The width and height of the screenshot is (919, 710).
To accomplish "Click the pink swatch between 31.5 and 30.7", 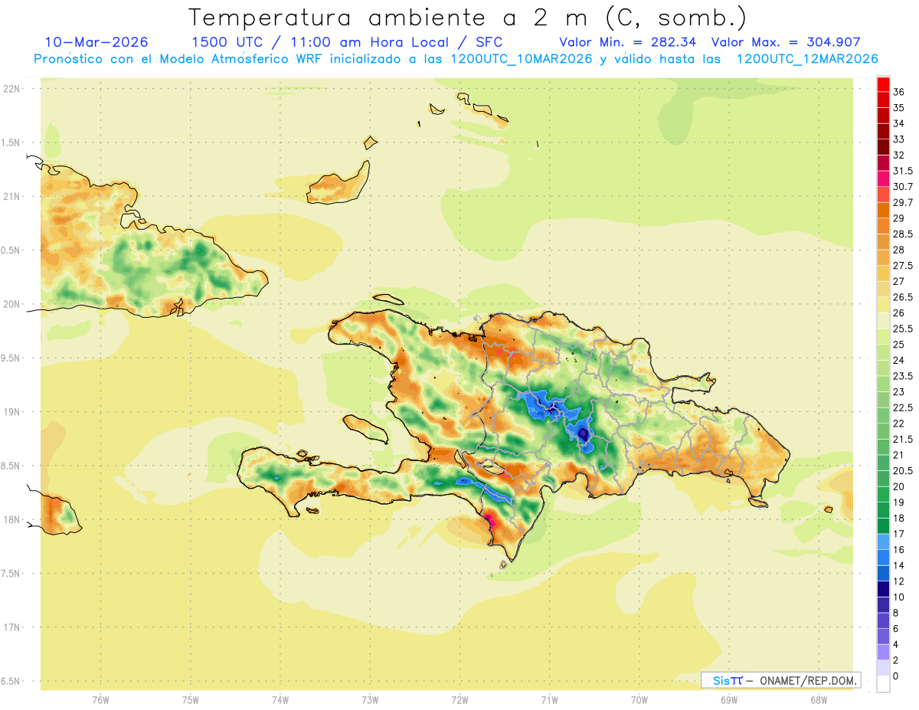I will coord(883,178).
